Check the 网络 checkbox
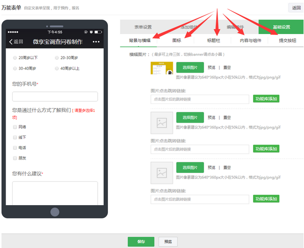 (x=15, y=127)
